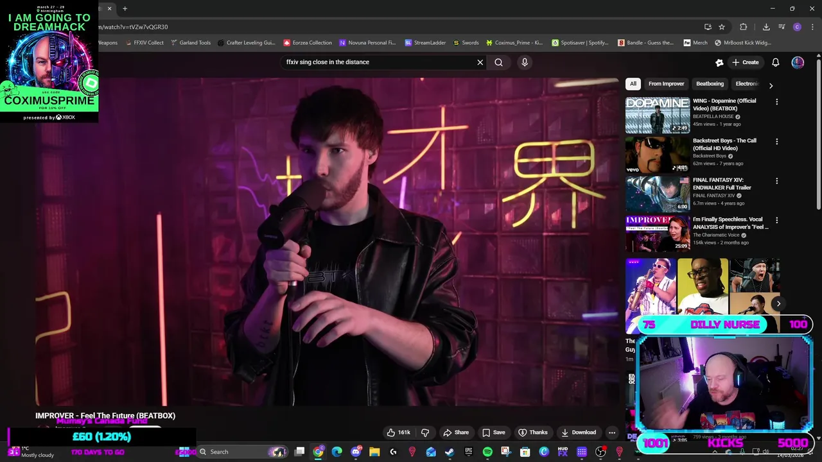Select the All filter chip
The height and width of the screenshot is (462, 822).
(x=633, y=83)
